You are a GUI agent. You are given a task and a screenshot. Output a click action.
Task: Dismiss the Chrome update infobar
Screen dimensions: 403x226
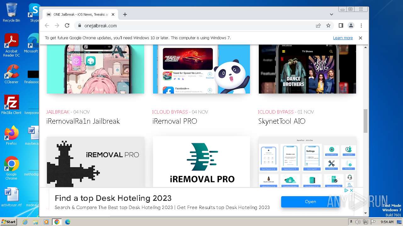click(360, 38)
